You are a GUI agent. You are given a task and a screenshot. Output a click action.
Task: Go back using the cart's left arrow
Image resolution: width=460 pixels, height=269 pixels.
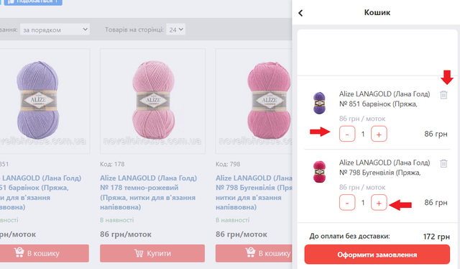[x=300, y=13]
